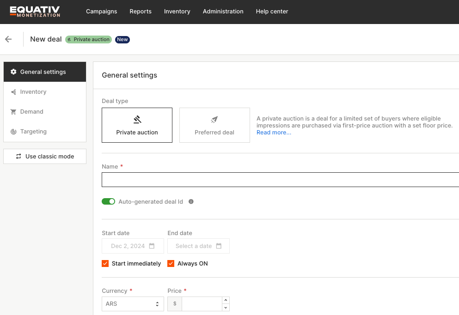Screen dimensions: 459x315
Task: Click the Use classic mode button
Action: pos(45,156)
